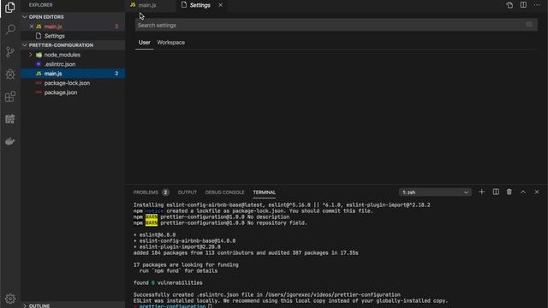Select the User settings tab
Image resolution: width=548 pixels, height=308 pixels.
(x=145, y=42)
